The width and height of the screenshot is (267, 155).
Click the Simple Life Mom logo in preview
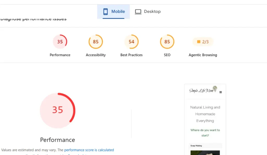[x=203, y=90]
